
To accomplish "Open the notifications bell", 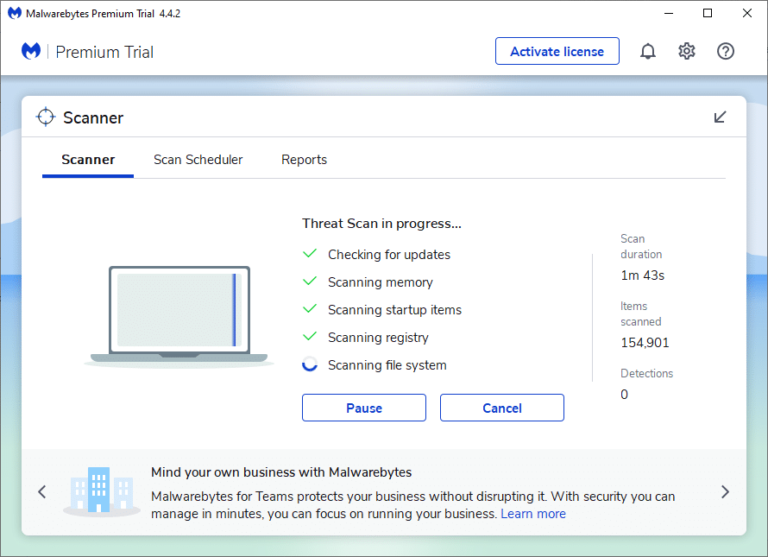I will click(647, 51).
